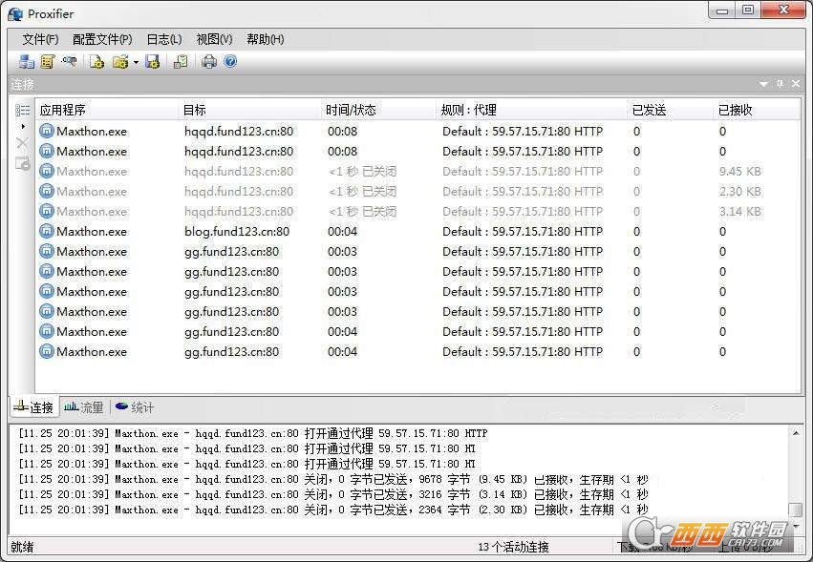Expand the small arrow below the sidebar list icon
Screen dimensions: 813x562
[22, 127]
